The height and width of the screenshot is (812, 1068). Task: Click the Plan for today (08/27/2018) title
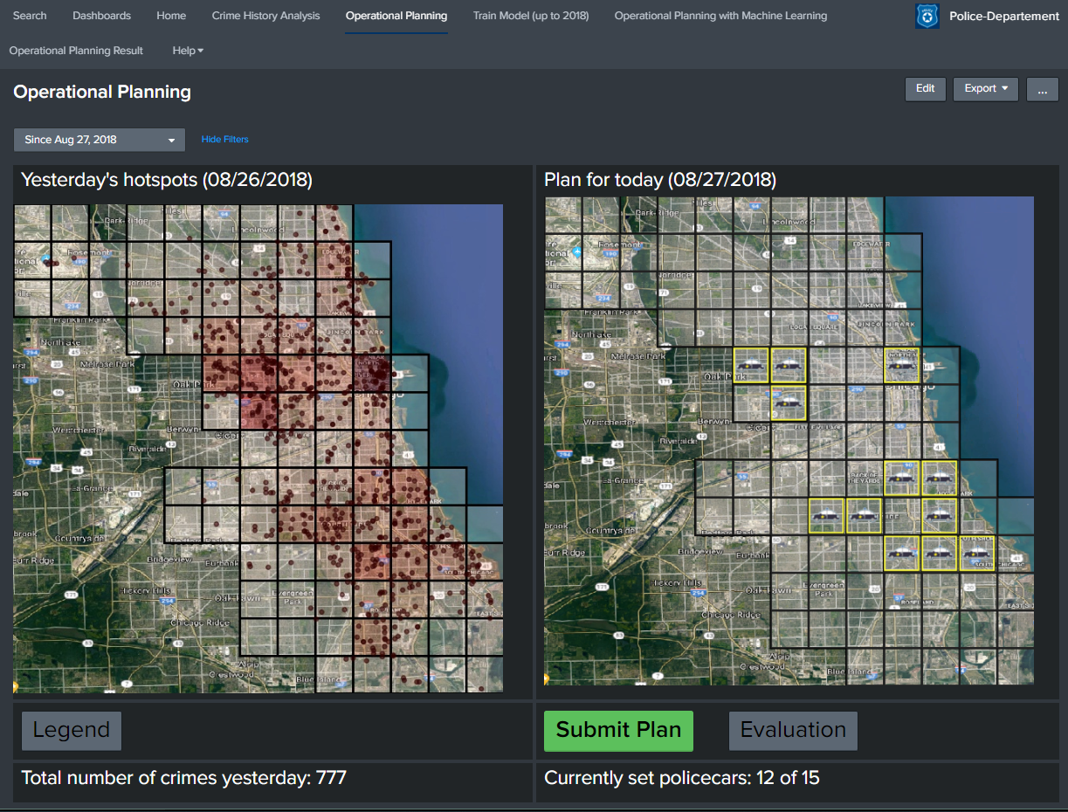[x=660, y=181]
